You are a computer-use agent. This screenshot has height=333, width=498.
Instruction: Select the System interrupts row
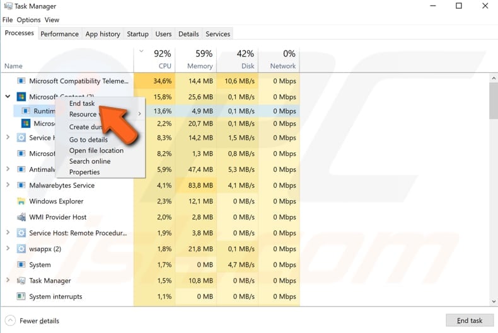click(x=150, y=296)
